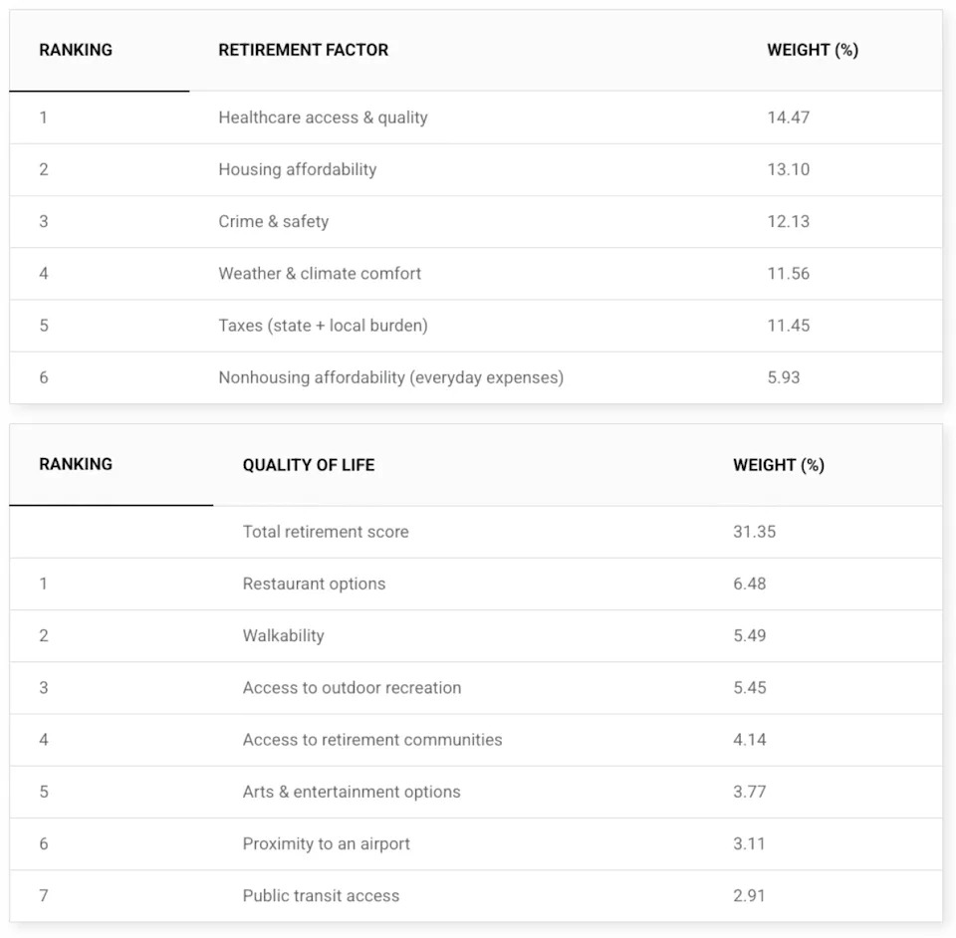The height and width of the screenshot is (938, 956).
Task: Sort by the RANKING header in first table
Action: (76, 50)
